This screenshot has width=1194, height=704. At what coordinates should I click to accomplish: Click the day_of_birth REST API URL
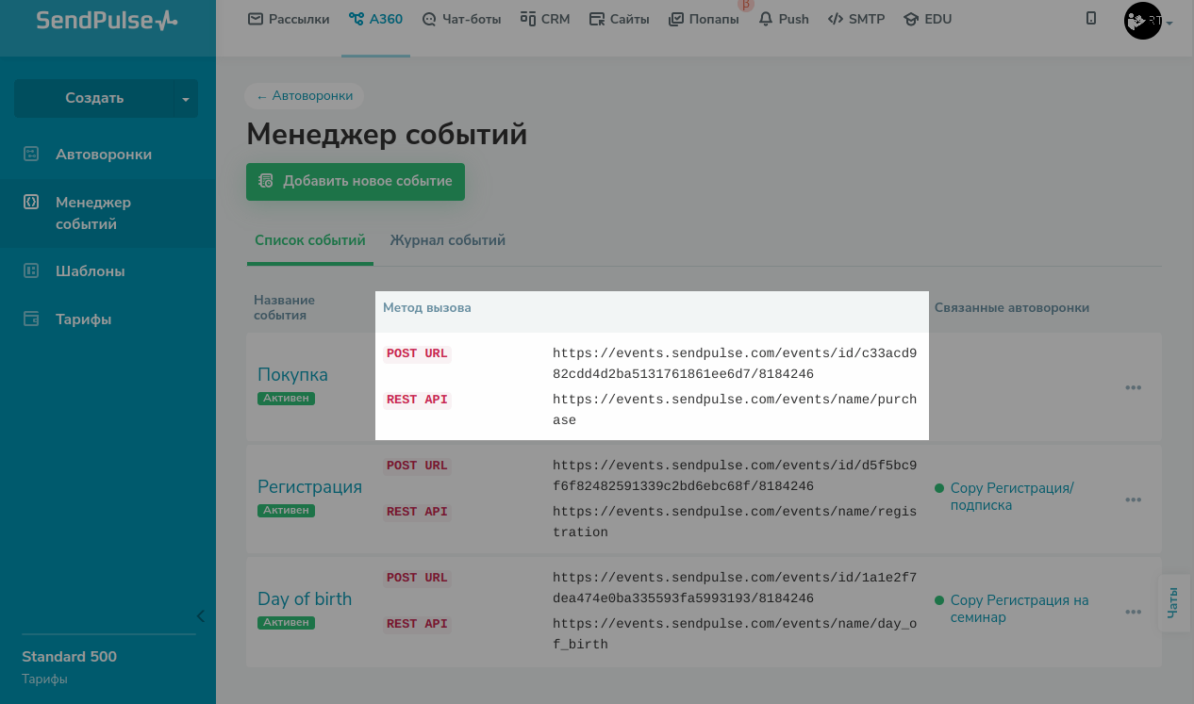(735, 634)
